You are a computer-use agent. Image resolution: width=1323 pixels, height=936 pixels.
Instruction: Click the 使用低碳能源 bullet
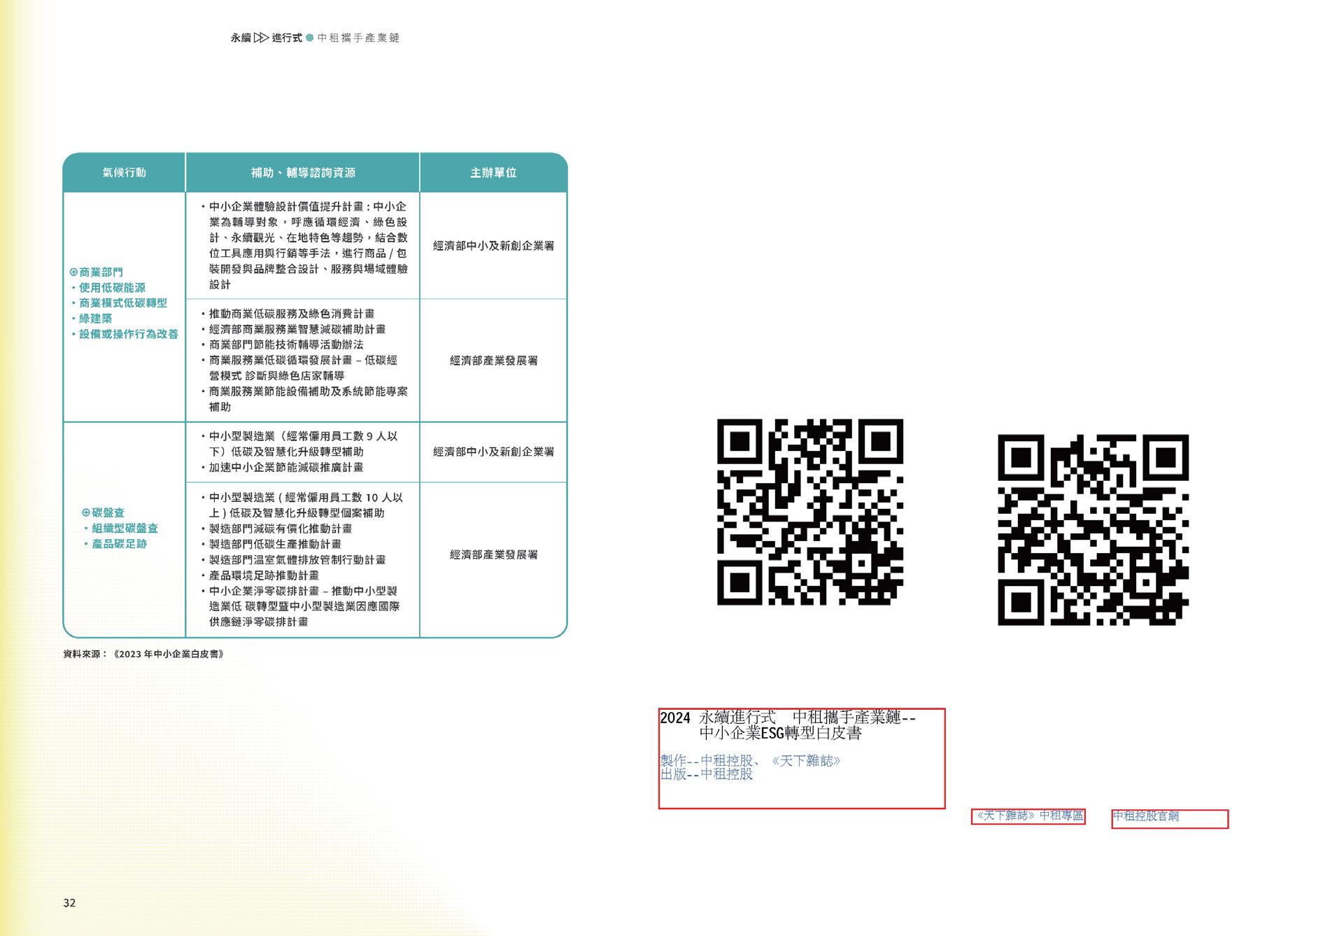(x=108, y=288)
